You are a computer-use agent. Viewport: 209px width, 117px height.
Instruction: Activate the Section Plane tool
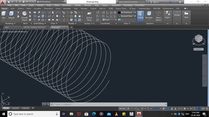[89, 16]
